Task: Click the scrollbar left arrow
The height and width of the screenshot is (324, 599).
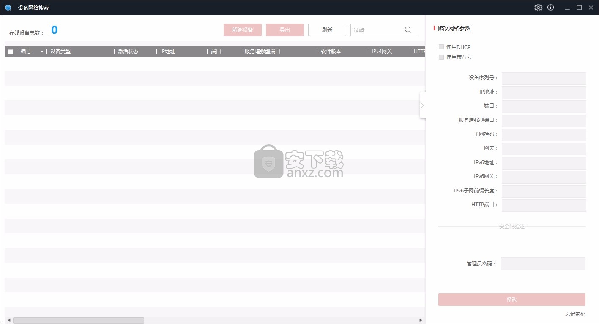Action: click(8, 320)
